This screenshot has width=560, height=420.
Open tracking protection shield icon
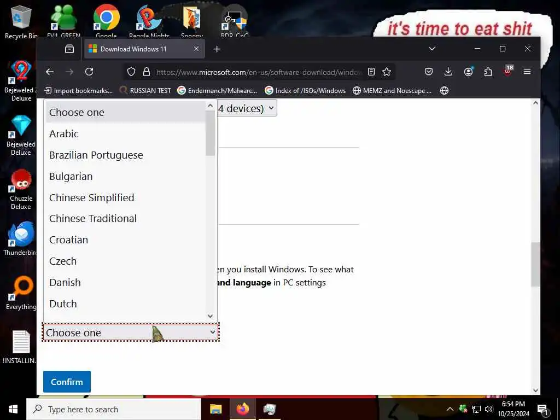click(x=131, y=72)
